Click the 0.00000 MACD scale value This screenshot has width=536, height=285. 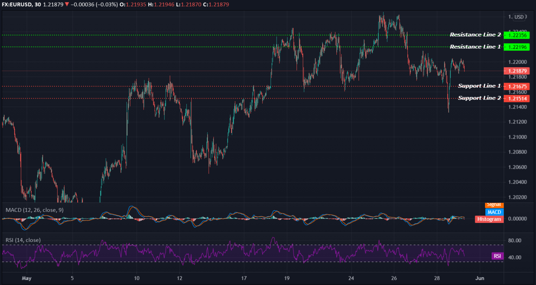(x=518, y=219)
